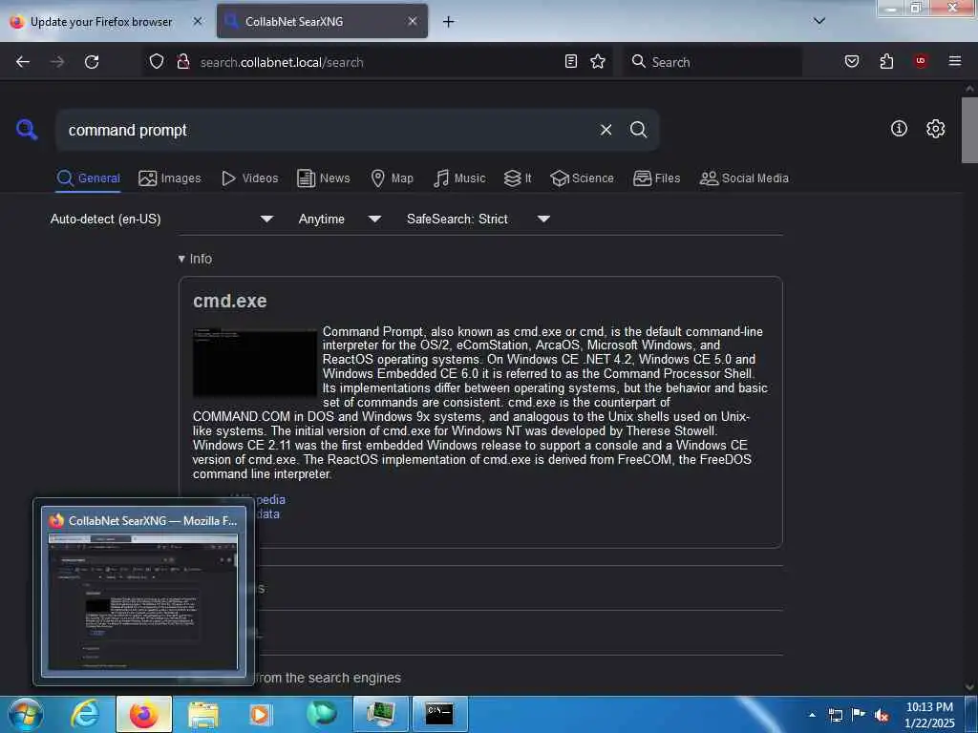The width and height of the screenshot is (978, 733).
Task: Select the Map search category
Action: coord(392,178)
